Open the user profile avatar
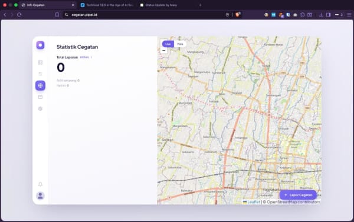Image resolution: width=354 pixels, height=222 pixels. [40, 196]
